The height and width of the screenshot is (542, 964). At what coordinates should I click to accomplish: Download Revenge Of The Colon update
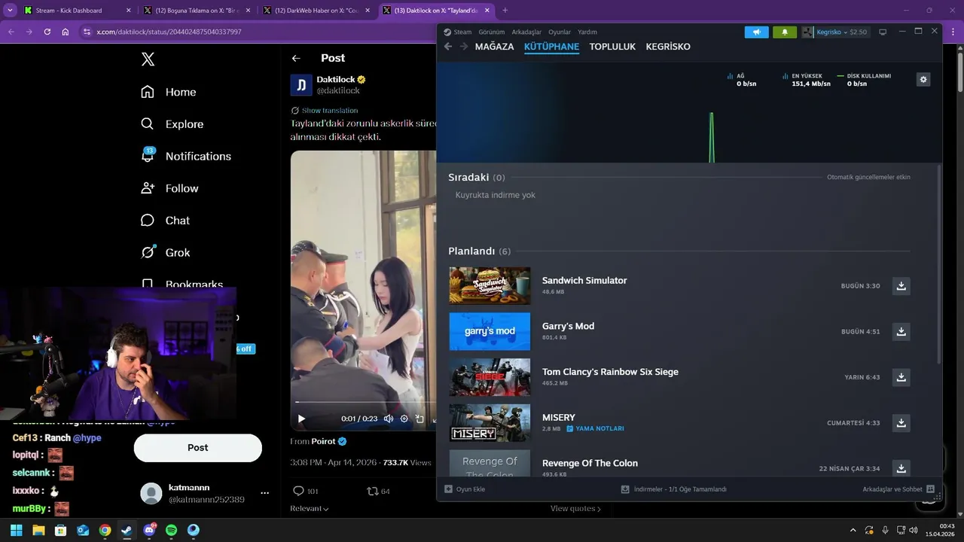(x=901, y=468)
